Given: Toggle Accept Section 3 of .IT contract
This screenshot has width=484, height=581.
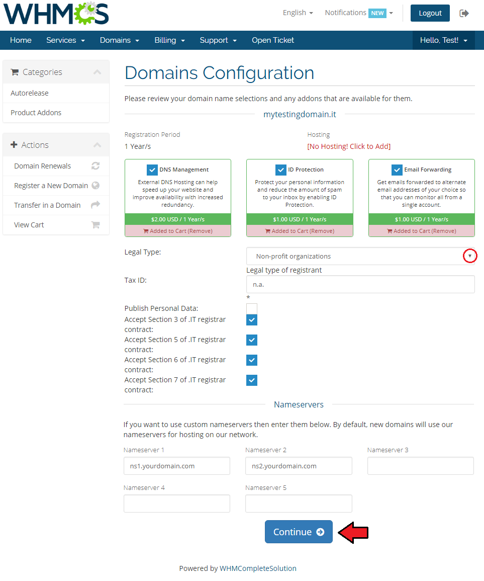Looking at the screenshot, I should pyautogui.click(x=252, y=320).
